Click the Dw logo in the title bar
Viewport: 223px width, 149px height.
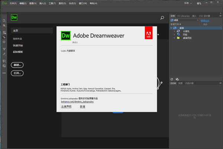tap(4, 3)
